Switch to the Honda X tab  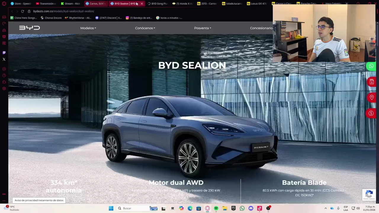182,4
